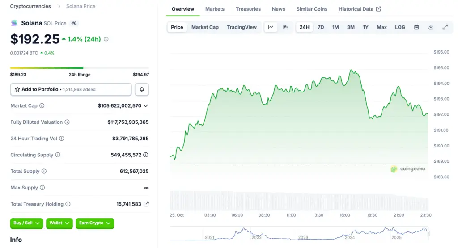Select the 7D time range
This screenshot has height=248, width=458.
point(321,27)
